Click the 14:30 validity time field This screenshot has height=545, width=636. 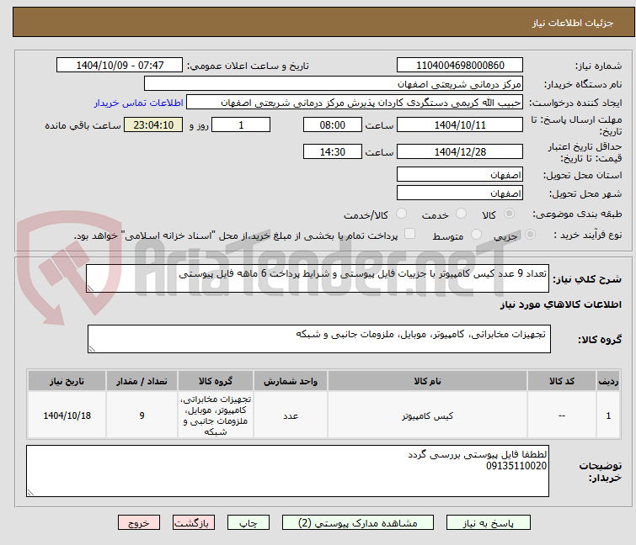tap(333, 151)
